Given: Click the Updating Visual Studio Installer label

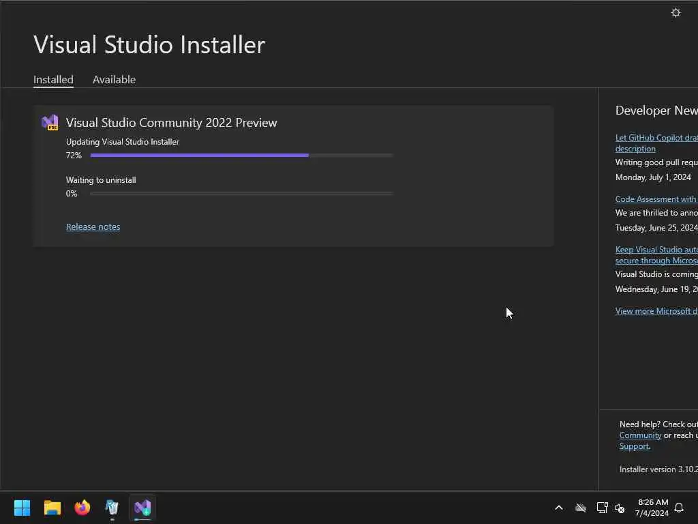Looking at the screenshot, I should [123, 142].
